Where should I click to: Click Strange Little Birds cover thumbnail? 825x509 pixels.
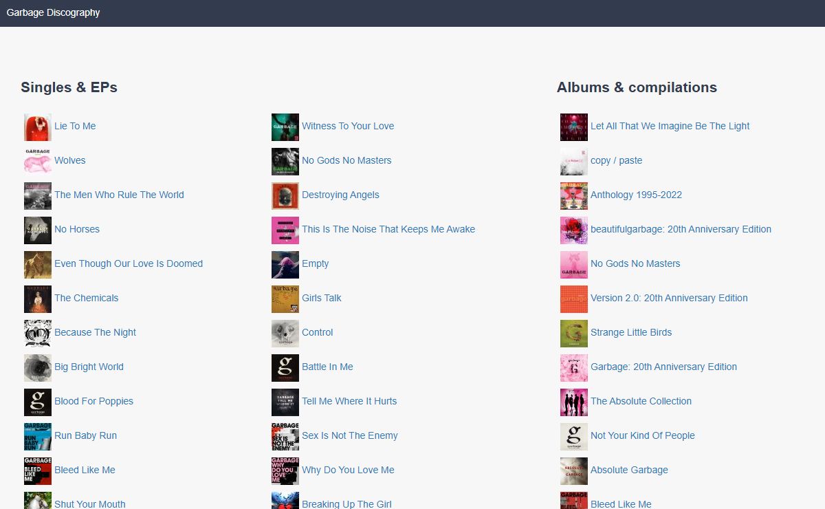(x=574, y=334)
